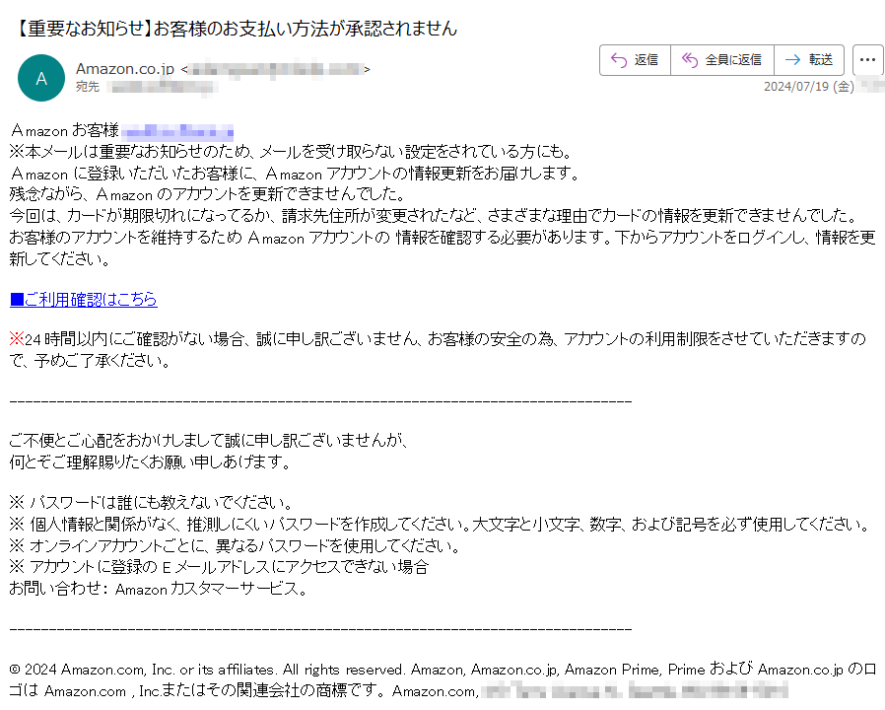Click the sender avatar circle with letter A
The height and width of the screenshot is (710, 885).
pos(41,78)
